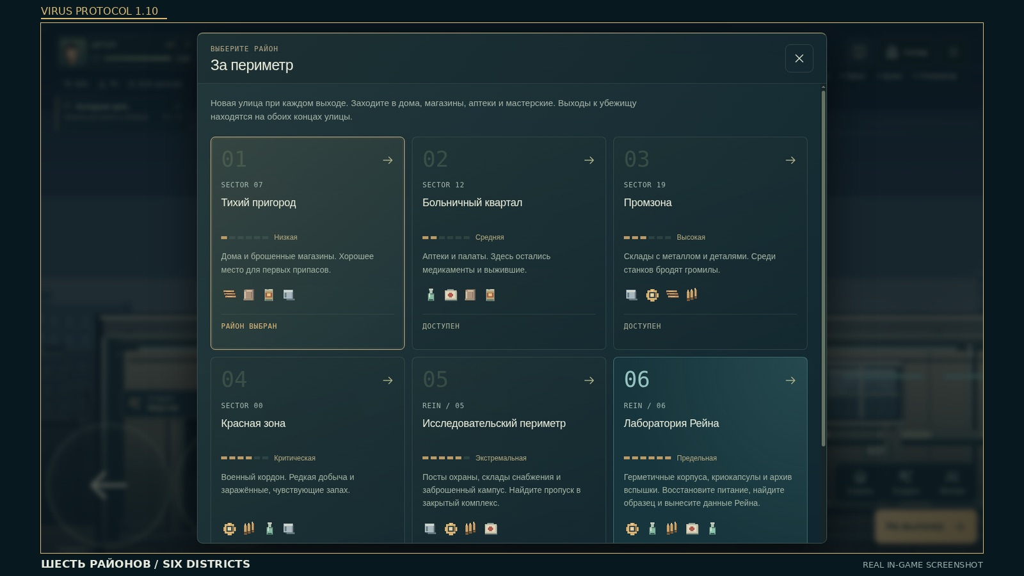Image resolution: width=1024 pixels, height=576 pixels.
Task: Click the gear parts icon in Лаборатория Рейна
Action: [x=632, y=528]
